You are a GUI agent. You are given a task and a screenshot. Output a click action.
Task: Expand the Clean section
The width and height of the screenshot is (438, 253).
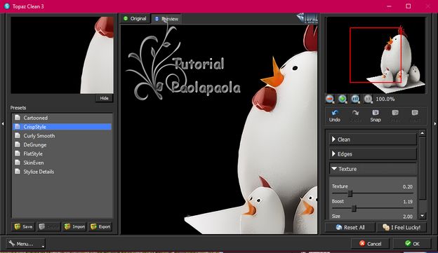373,139
